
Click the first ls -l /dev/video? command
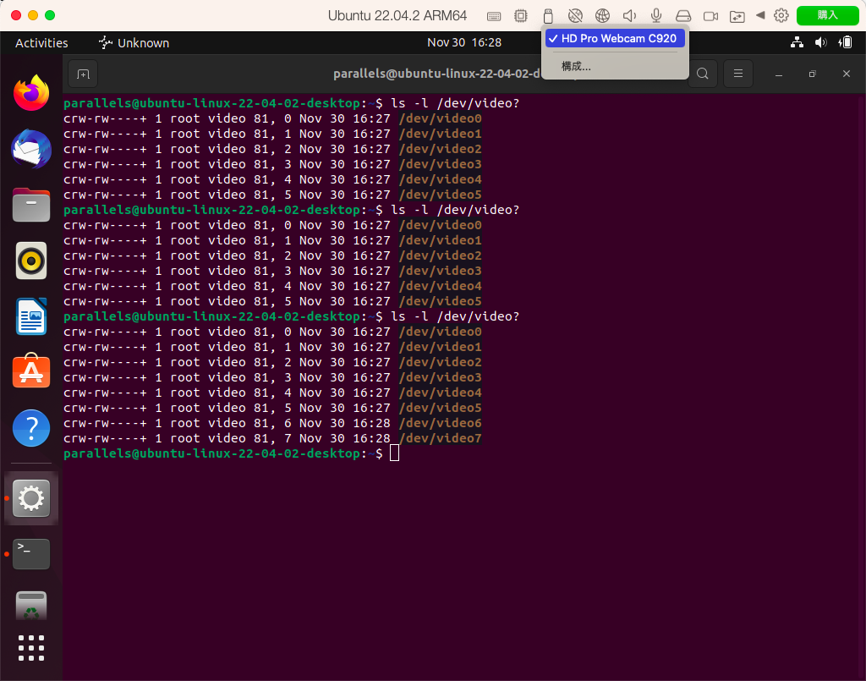click(x=455, y=103)
